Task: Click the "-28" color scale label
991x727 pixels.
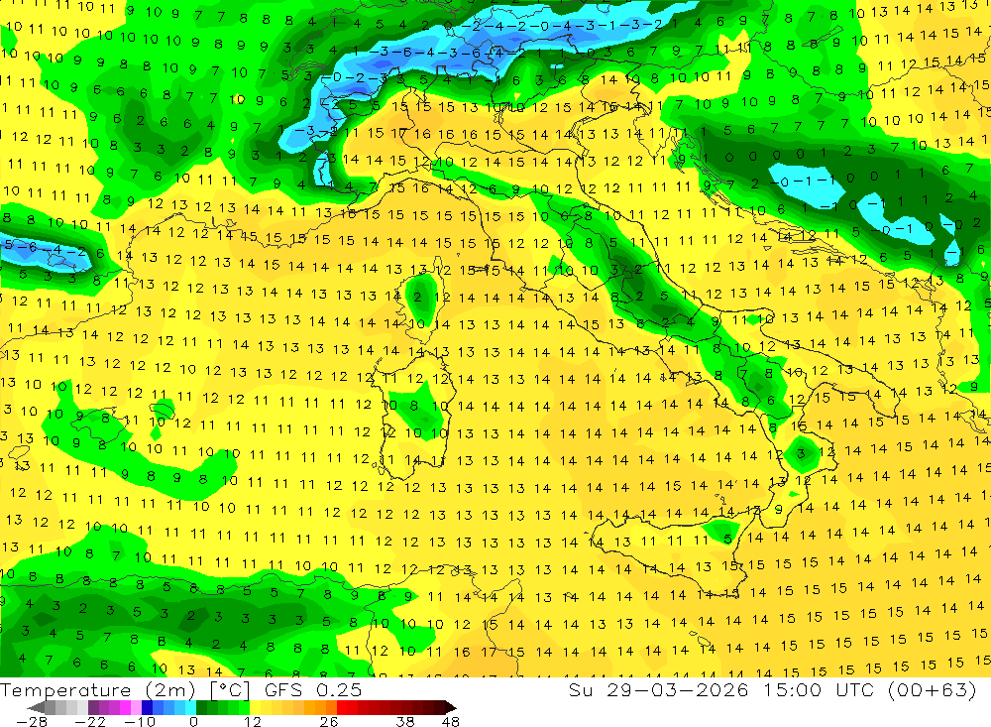Action: coord(32,721)
